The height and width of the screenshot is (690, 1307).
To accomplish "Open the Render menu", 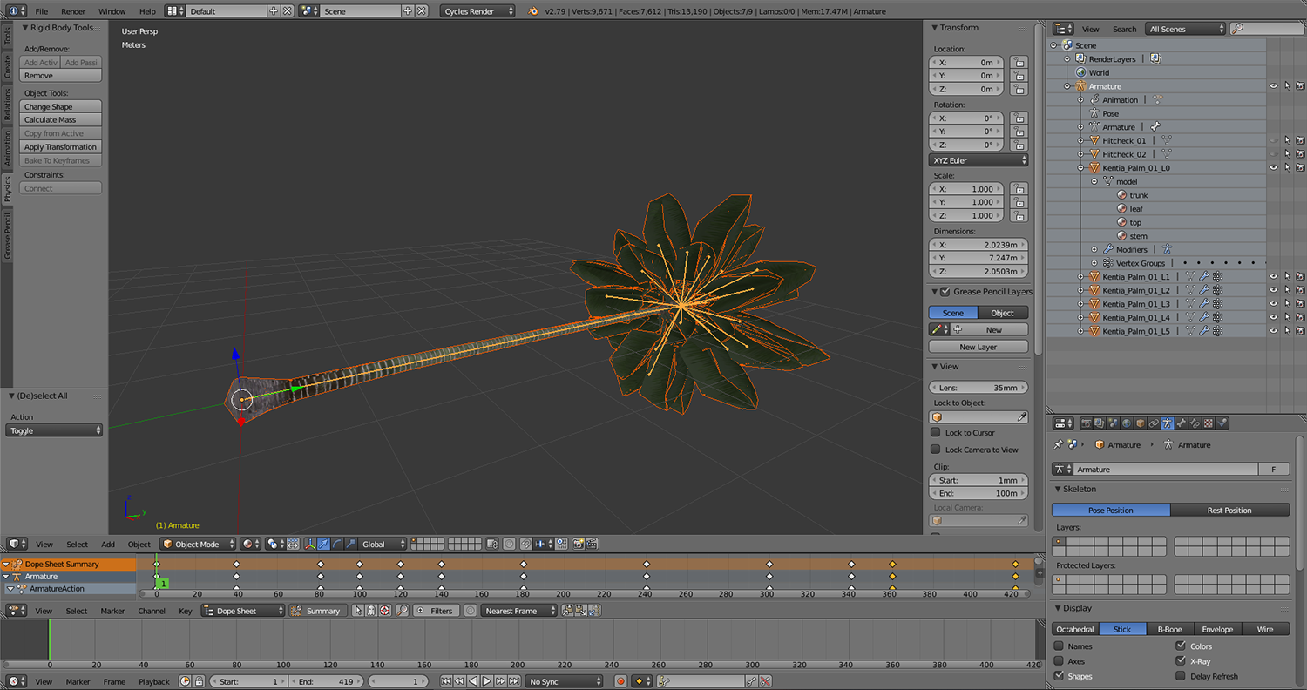I will pos(73,11).
